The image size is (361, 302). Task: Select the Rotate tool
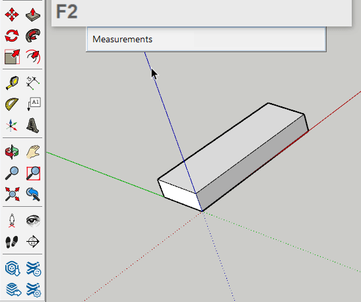tap(12, 36)
